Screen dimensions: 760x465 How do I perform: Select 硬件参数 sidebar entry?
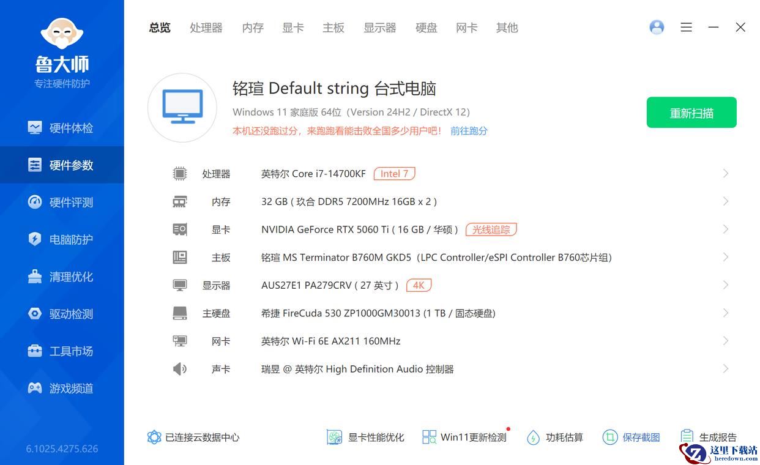click(x=61, y=165)
